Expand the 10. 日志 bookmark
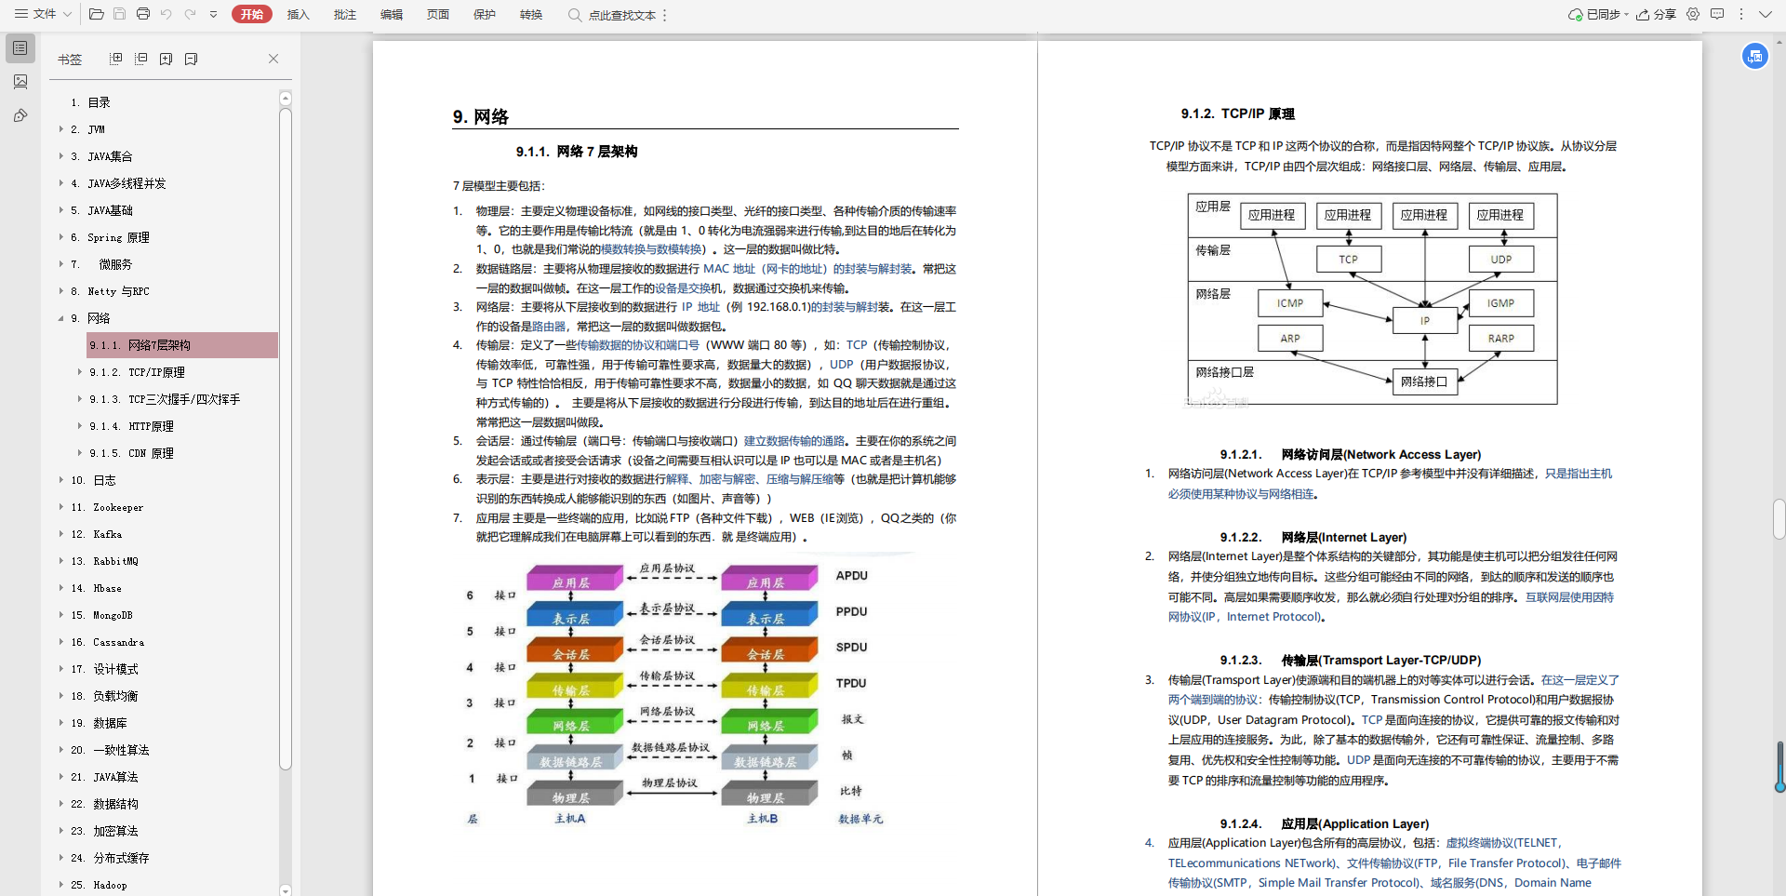The width and height of the screenshot is (1786, 896). [x=61, y=480]
